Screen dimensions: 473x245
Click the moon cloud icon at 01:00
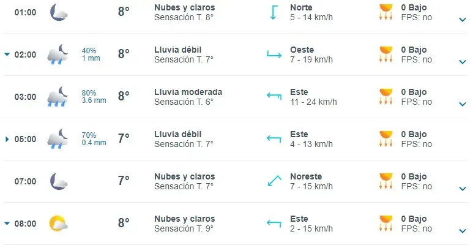(x=59, y=12)
